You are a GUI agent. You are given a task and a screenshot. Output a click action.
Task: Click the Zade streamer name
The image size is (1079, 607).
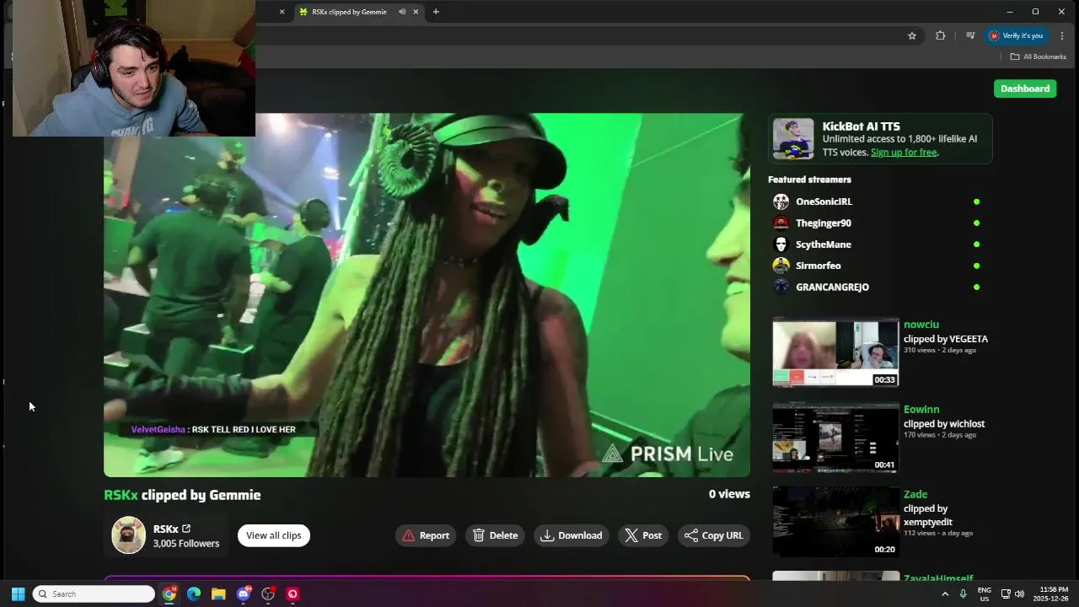pyautogui.click(x=915, y=495)
